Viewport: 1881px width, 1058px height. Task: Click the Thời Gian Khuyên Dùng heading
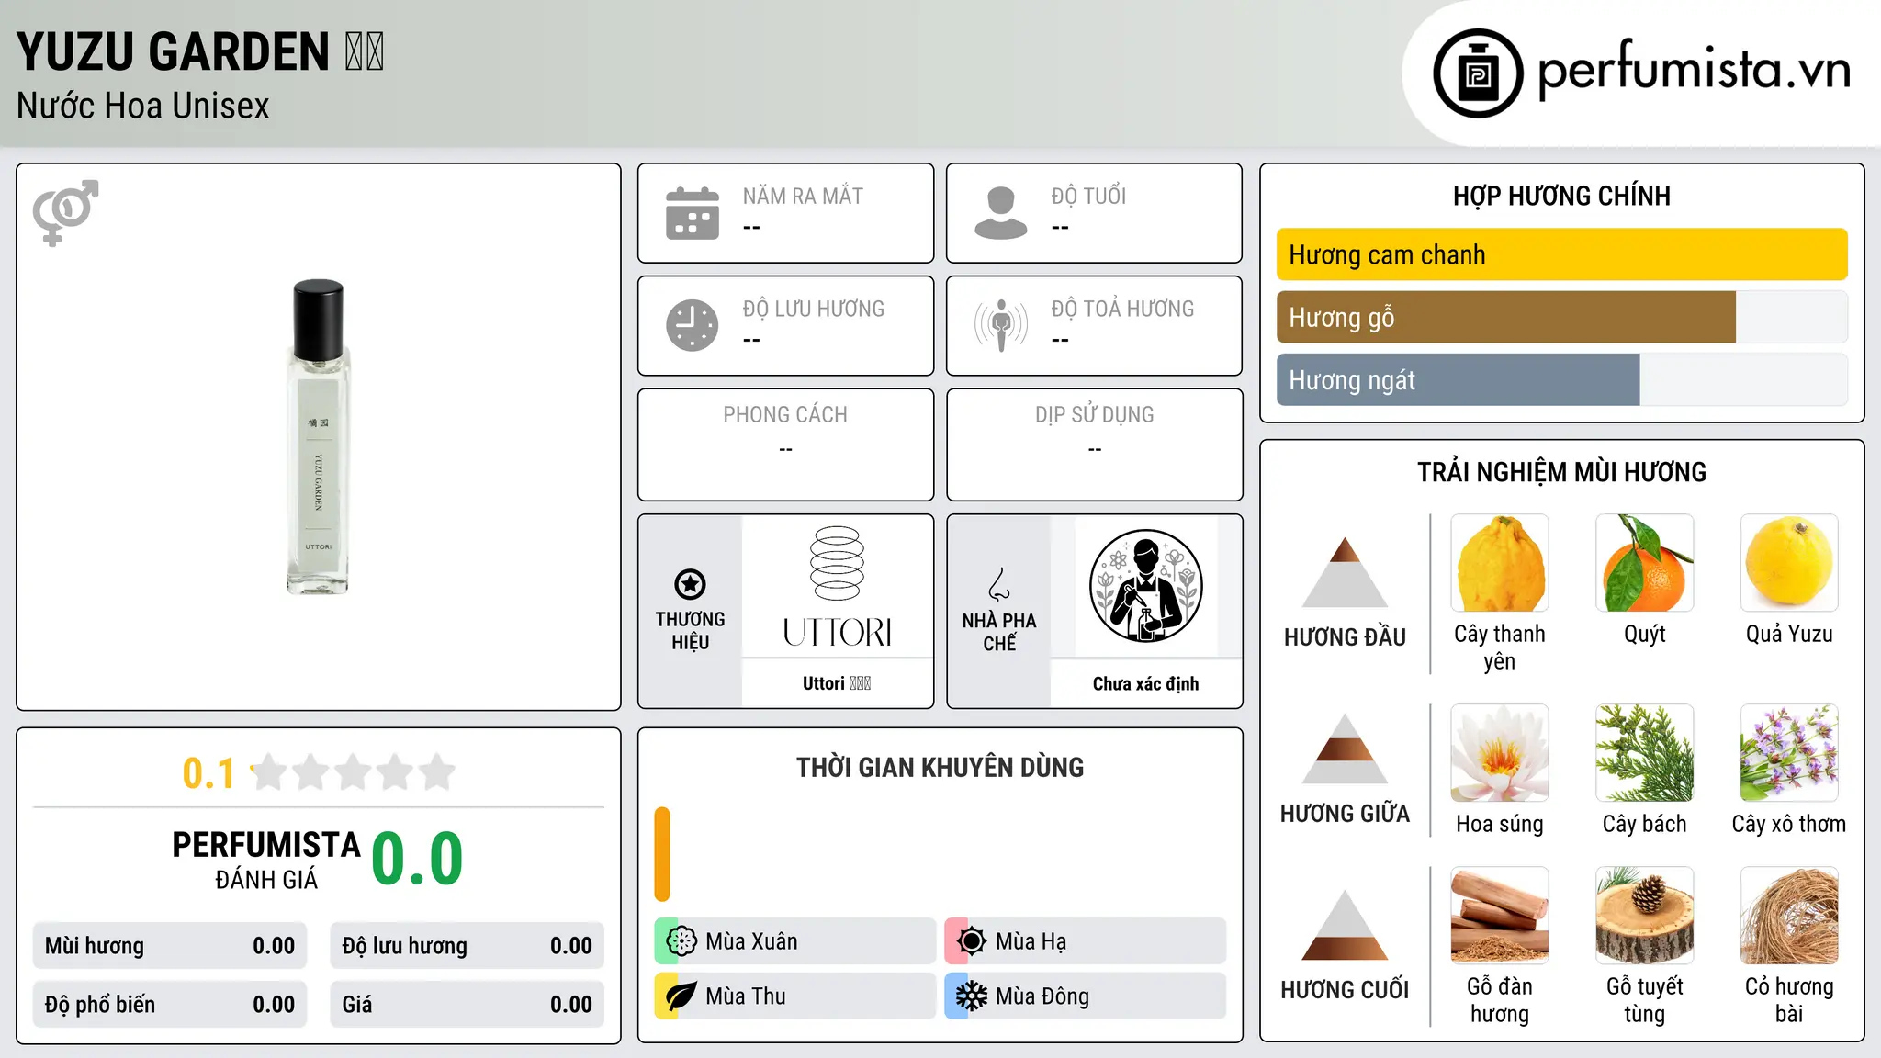(940, 767)
